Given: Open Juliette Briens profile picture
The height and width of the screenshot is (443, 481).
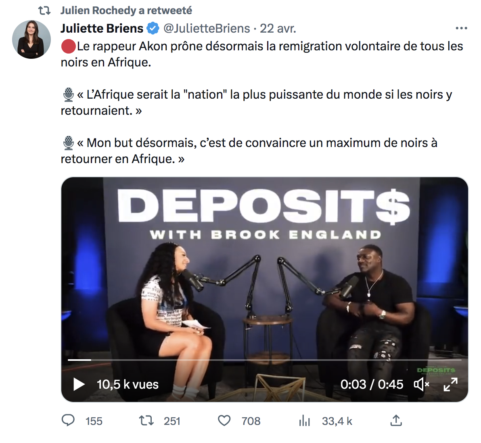Looking at the screenshot, I should 31,39.
